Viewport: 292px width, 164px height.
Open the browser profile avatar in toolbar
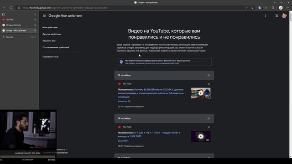(281, 8)
